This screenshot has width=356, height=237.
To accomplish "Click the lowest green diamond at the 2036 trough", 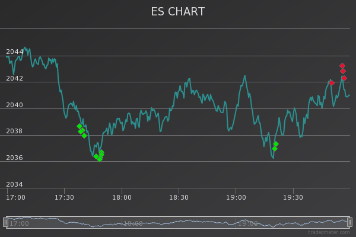I will pyautogui.click(x=100, y=159).
